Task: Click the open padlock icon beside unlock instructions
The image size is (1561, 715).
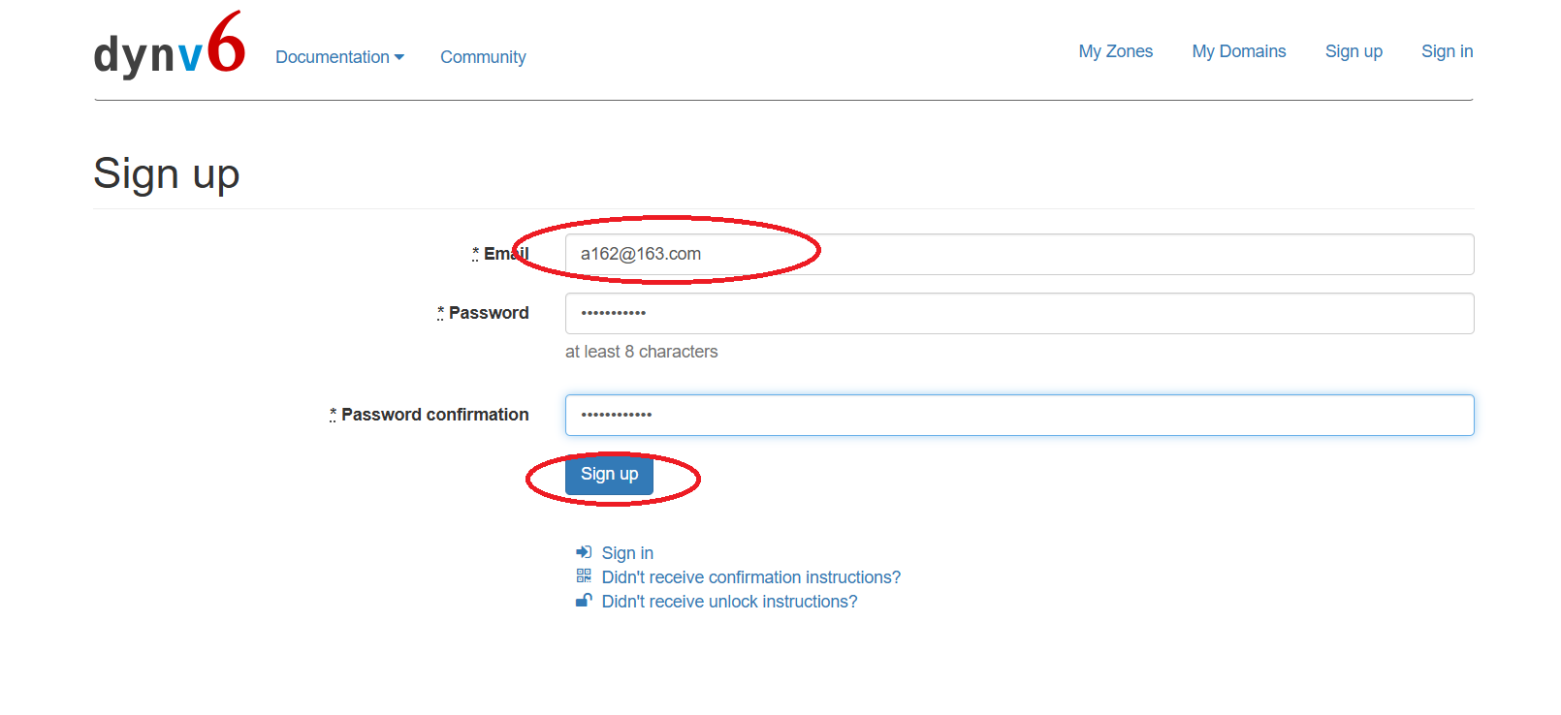Action: click(x=584, y=601)
